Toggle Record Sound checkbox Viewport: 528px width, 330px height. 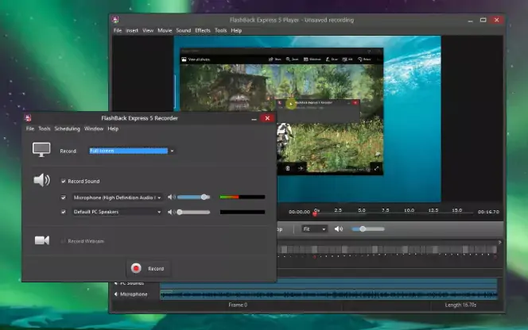click(x=64, y=181)
